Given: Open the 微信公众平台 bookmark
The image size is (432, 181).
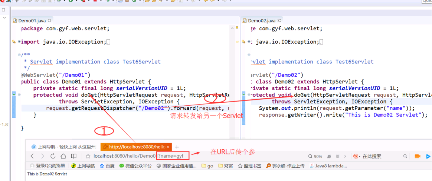Looking at the screenshot, I should [x=135, y=165].
